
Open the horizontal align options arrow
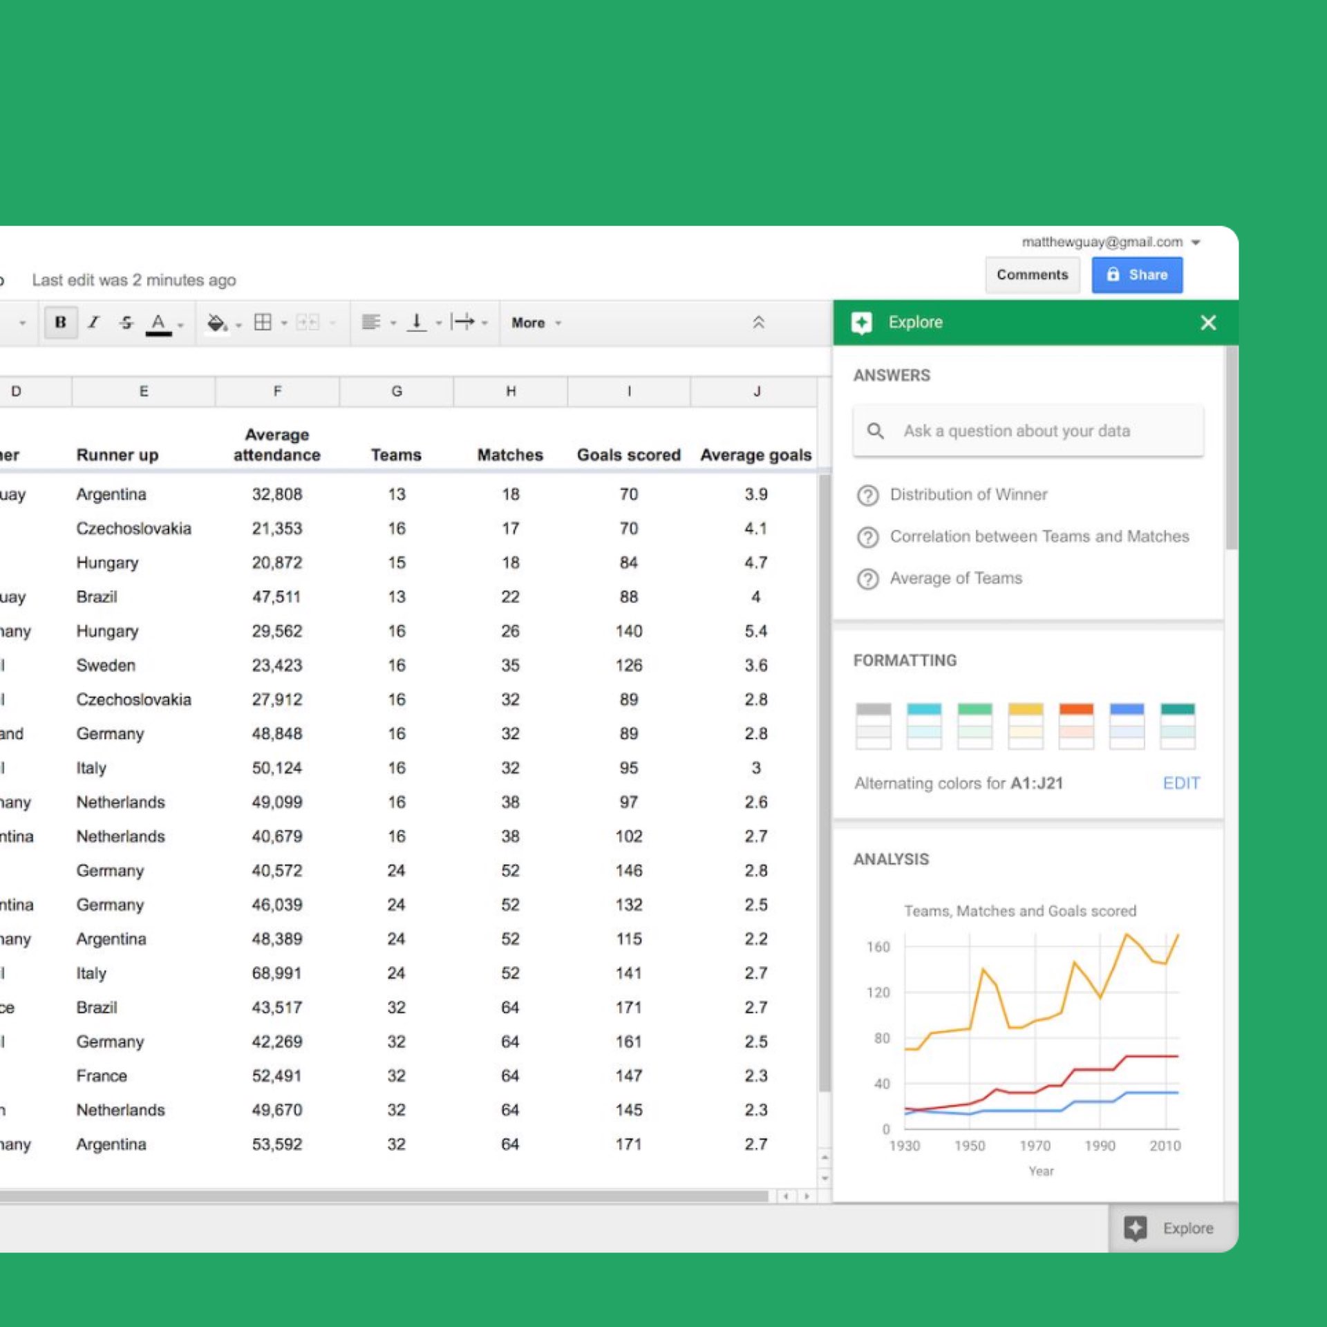tap(393, 322)
